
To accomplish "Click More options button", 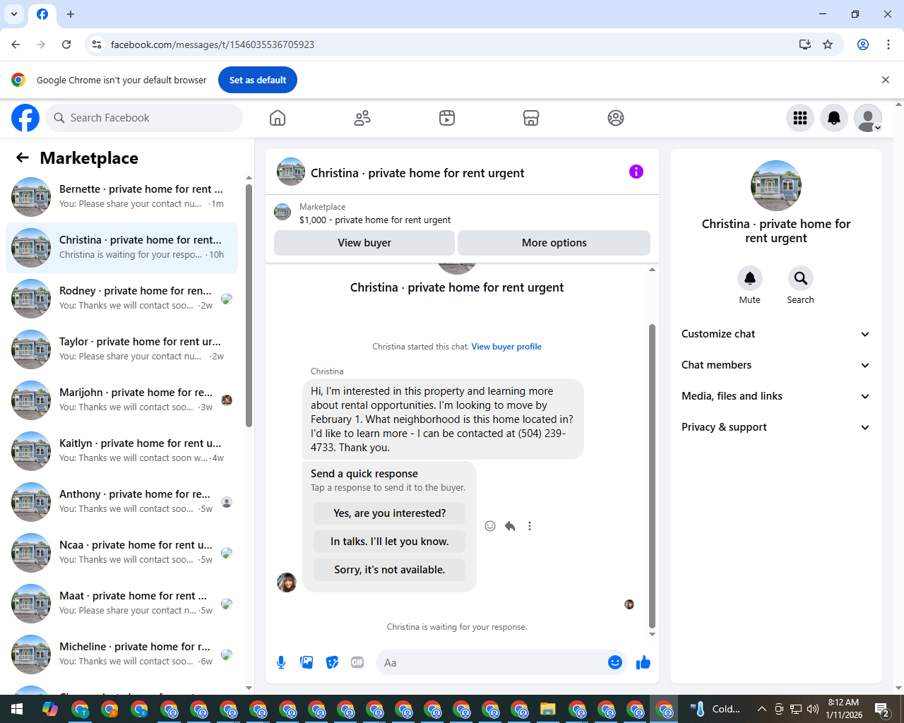I will pos(554,243).
